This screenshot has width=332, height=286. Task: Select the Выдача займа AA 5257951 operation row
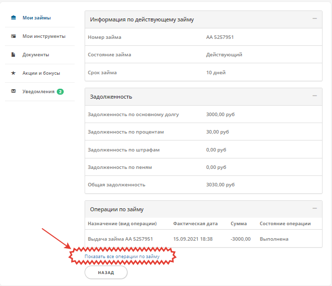point(120,239)
